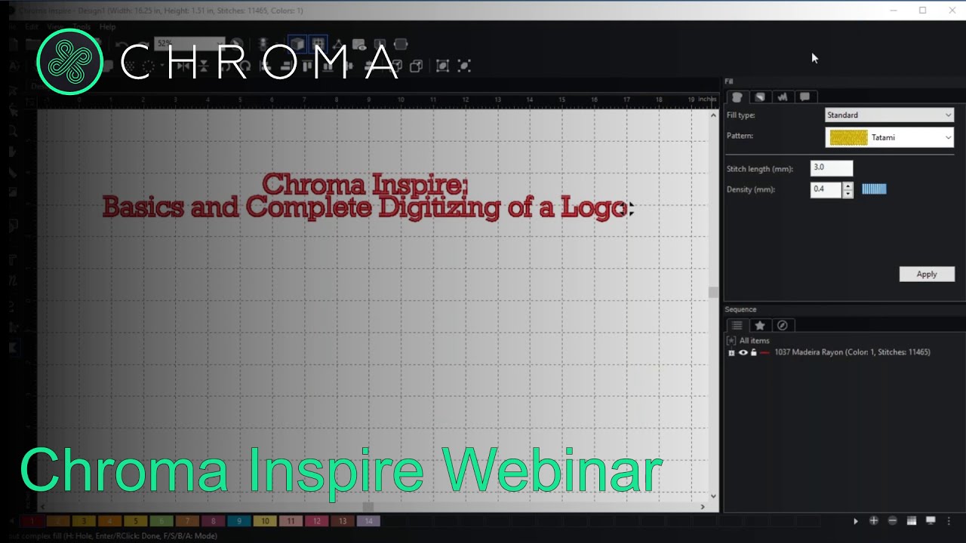Select color swatch 5 in palette

135,521
